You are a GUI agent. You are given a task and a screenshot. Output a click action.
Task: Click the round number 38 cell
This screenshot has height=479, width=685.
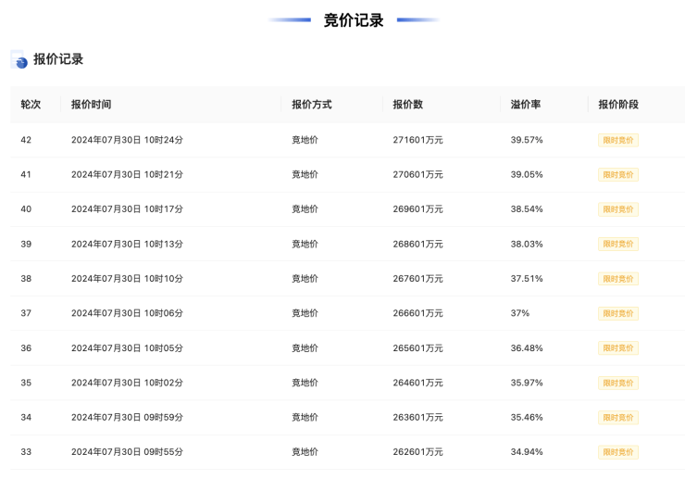tap(26, 279)
